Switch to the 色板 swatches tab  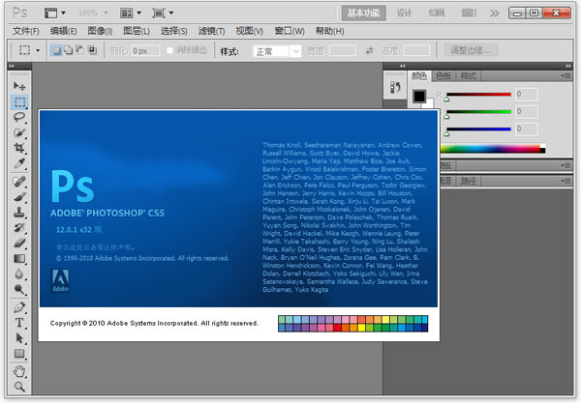(x=443, y=75)
